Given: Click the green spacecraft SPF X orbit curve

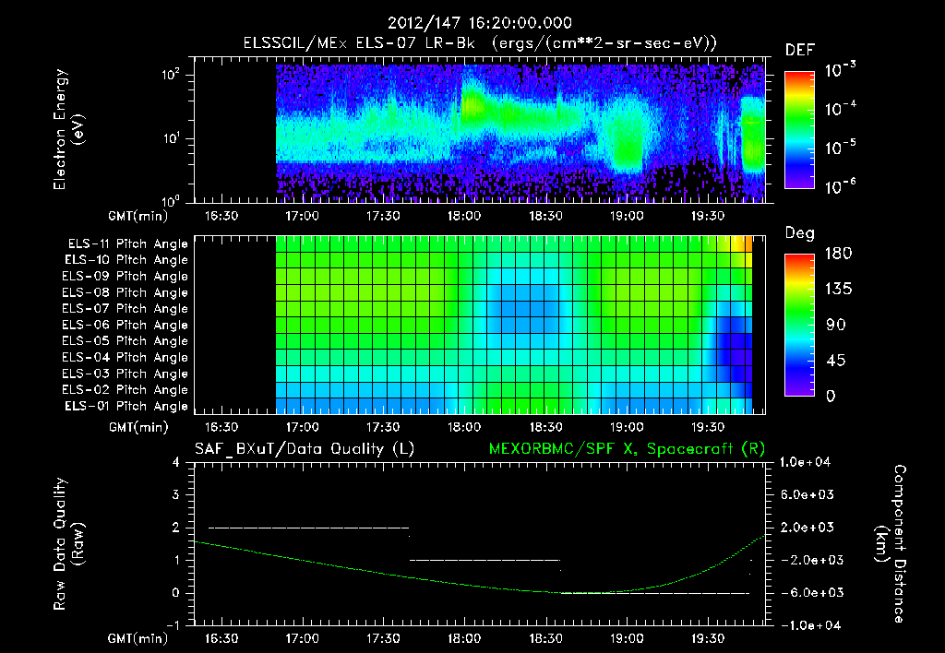Looking at the screenshot, I should pyautogui.click(x=480, y=587).
